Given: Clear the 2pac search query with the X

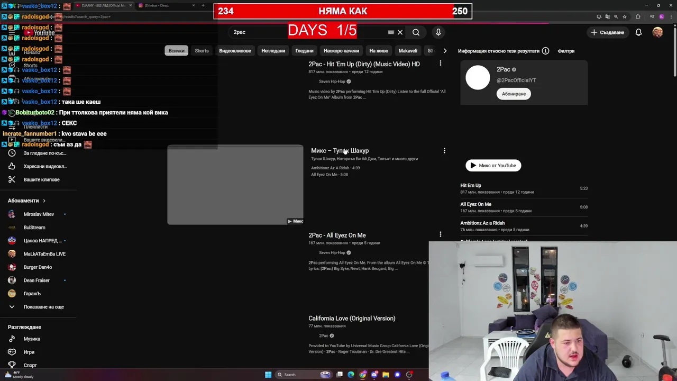Looking at the screenshot, I should point(400,32).
